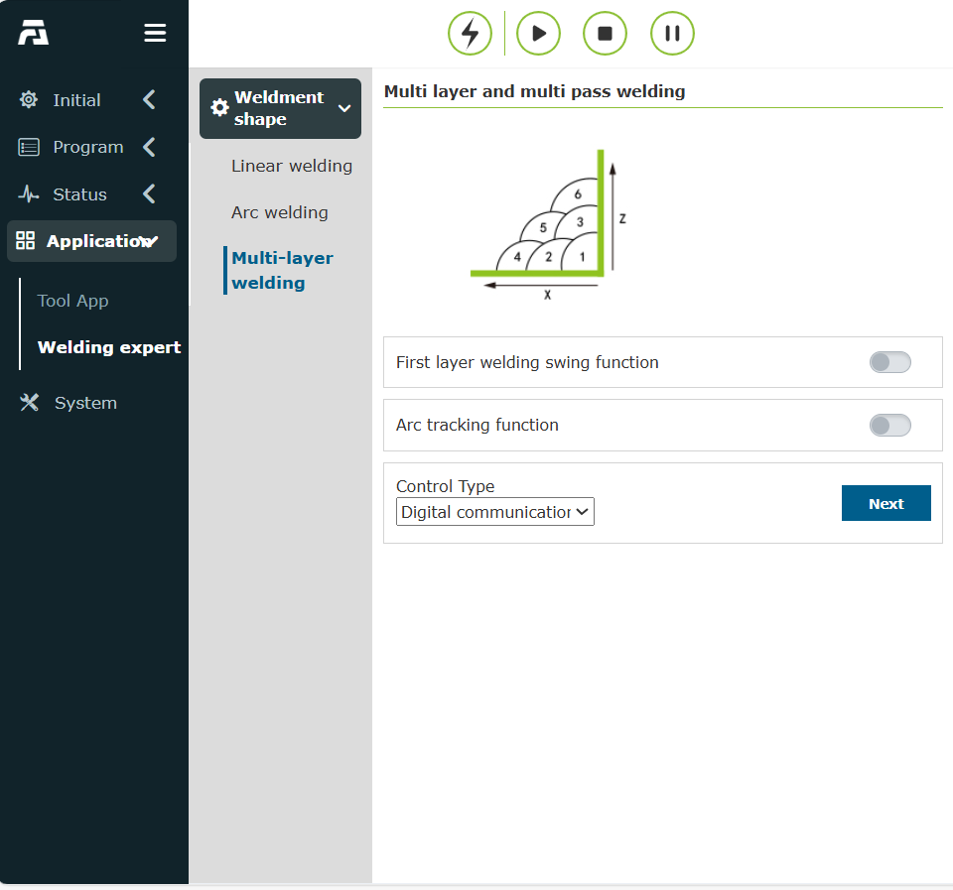Screen dimensions: 953x890
Task: Click the multi-pass welding diagram
Action: point(548,225)
